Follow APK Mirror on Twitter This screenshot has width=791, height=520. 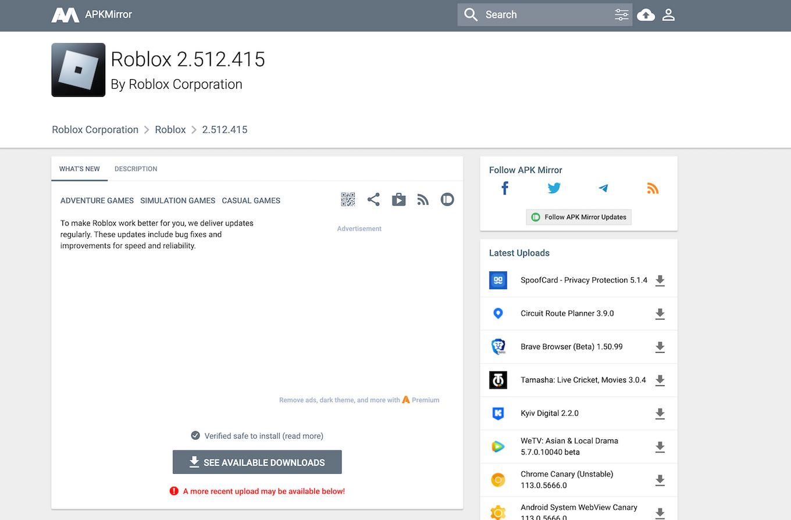[x=554, y=188]
